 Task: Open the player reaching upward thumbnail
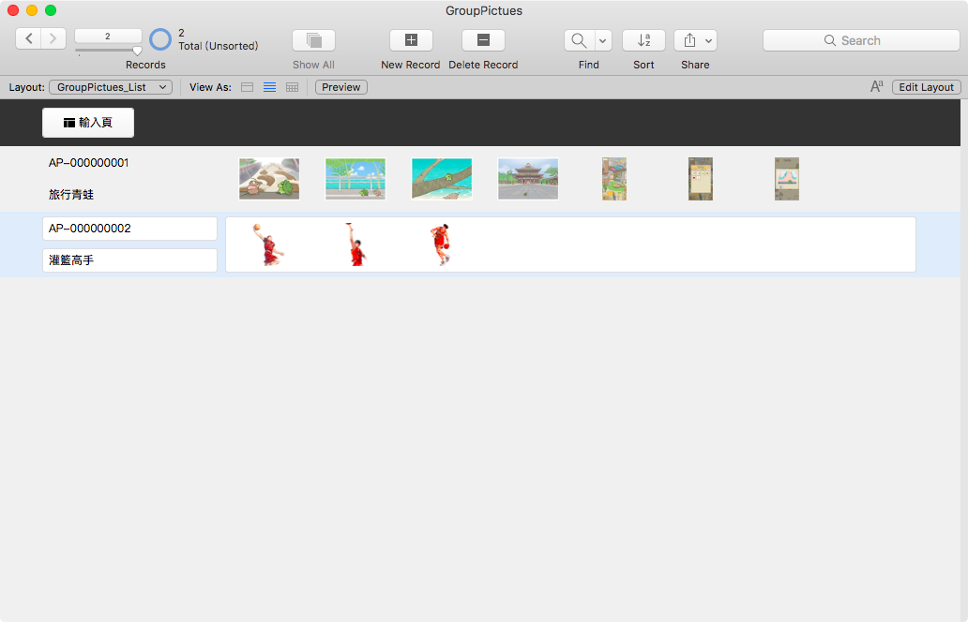tap(355, 244)
